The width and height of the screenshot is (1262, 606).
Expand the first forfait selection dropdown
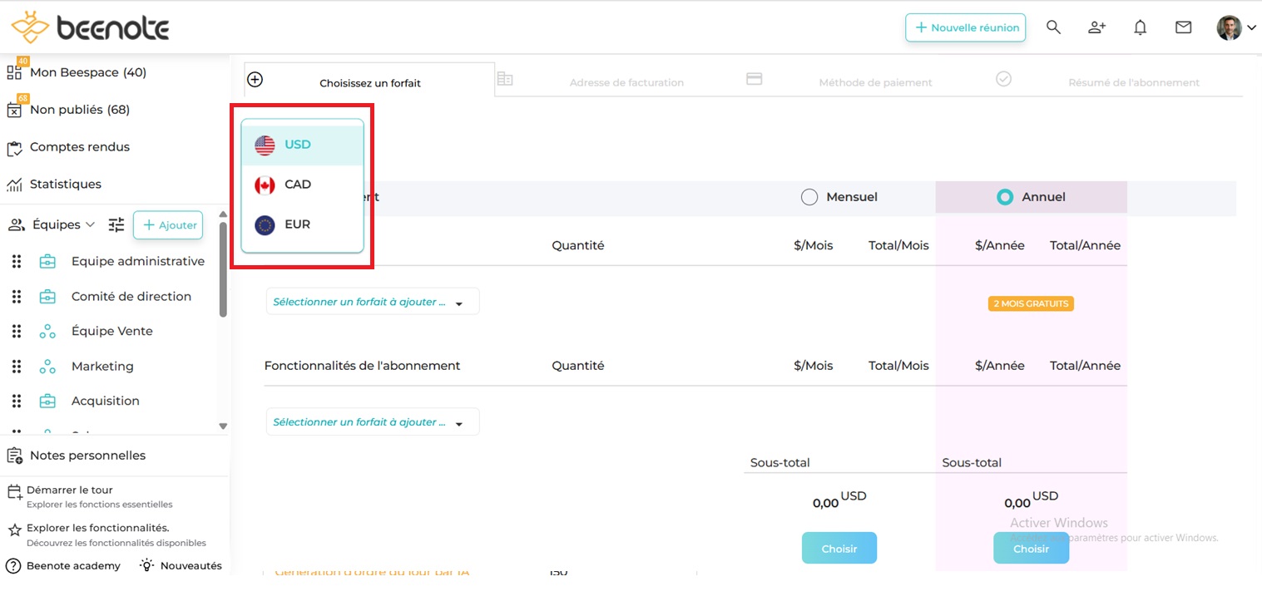click(x=372, y=302)
